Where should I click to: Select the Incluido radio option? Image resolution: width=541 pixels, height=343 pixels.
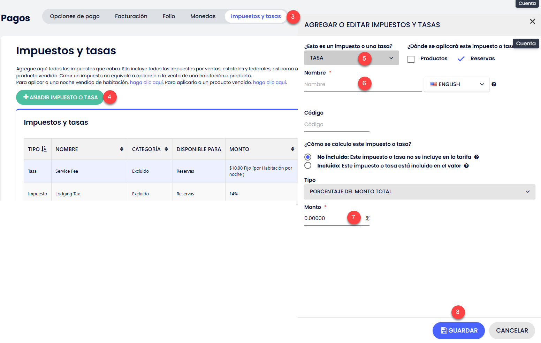[308, 166]
